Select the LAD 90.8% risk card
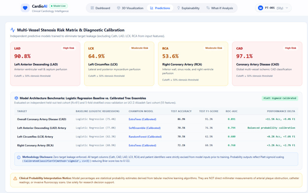Viewport: 308px width, 193px height. point(45,64)
